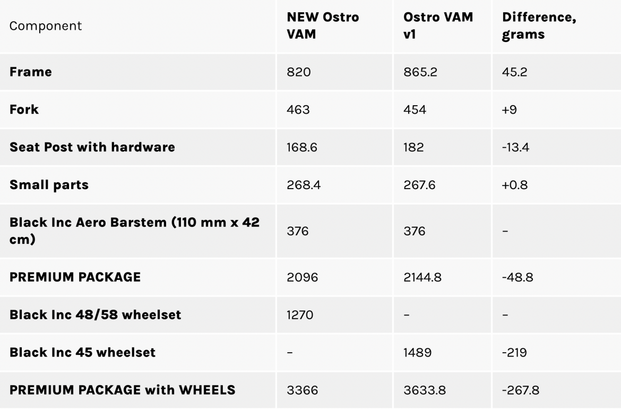Click the Component column header

pyautogui.click(x=46, y=26)
